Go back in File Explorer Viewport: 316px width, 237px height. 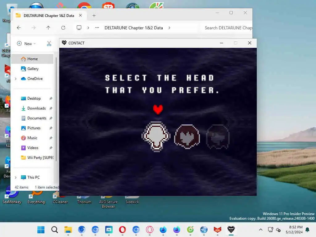pyautogui.click(x=19, y=28)
